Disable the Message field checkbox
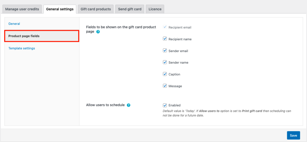Viewport: 307px width, 142px height. [165, 86]
